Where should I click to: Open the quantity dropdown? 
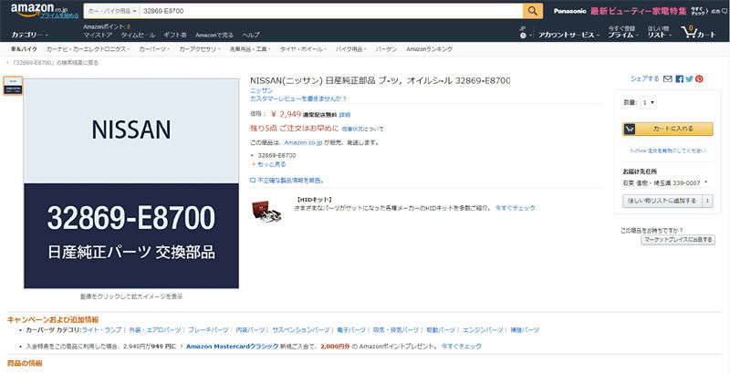coord(648,102)
